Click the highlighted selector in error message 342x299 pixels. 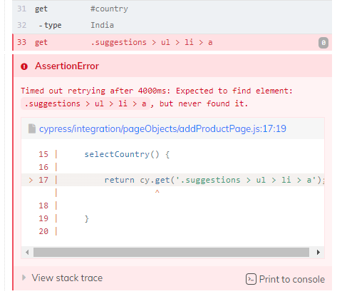[x=85, y=103]
